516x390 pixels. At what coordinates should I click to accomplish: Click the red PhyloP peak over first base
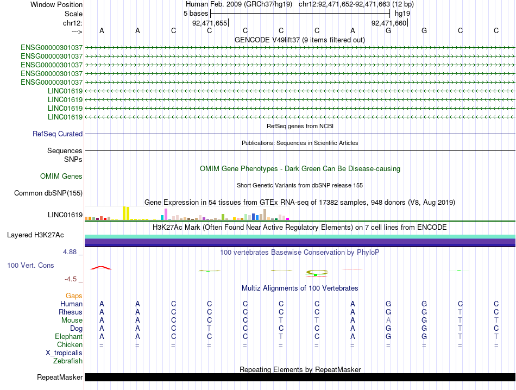[x=101, y=268]
